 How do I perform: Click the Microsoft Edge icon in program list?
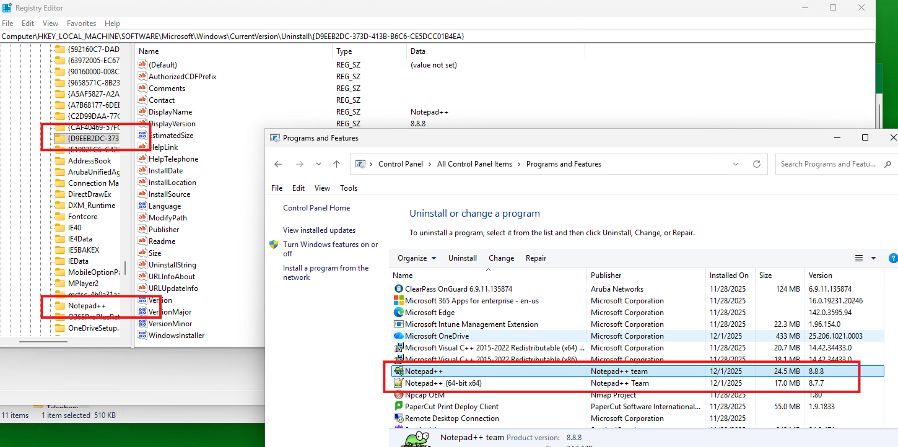(399, 313)
